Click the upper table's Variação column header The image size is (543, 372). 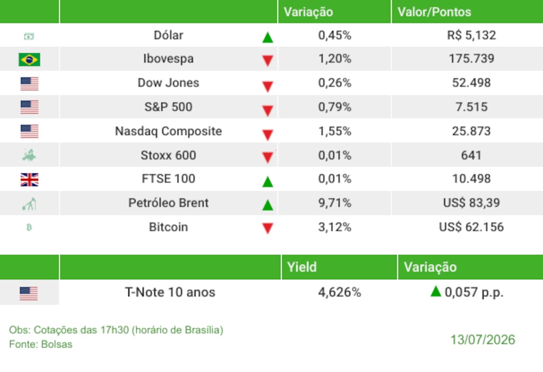coord(308,12)
